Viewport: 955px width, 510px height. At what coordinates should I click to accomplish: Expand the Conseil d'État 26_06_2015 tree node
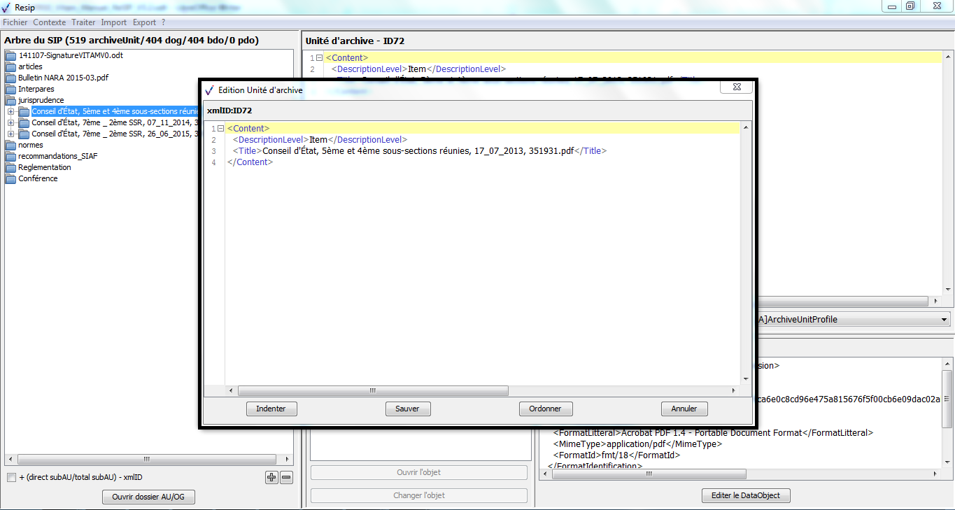coord(11,134)
